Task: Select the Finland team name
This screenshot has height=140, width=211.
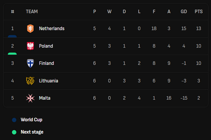Action: [46, 63]
